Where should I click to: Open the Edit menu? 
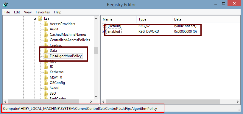pyautogui.click(x=17, y=12)
